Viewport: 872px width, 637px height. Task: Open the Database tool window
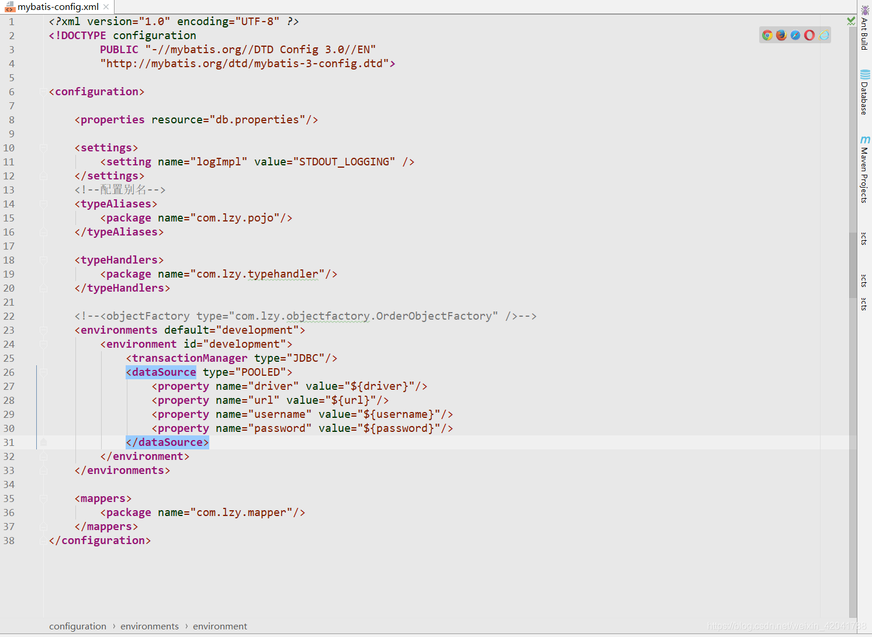[x=865, y=92]
